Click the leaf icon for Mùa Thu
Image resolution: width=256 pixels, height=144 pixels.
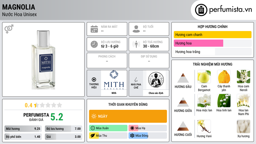point(93,135)
